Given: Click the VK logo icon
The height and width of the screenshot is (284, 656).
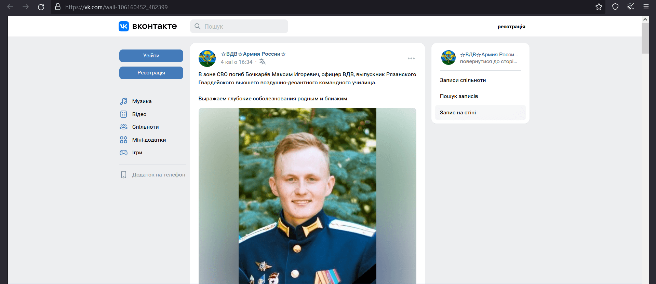Looking at the screenshot, I should pyautogui.click(x=123, y=26).
